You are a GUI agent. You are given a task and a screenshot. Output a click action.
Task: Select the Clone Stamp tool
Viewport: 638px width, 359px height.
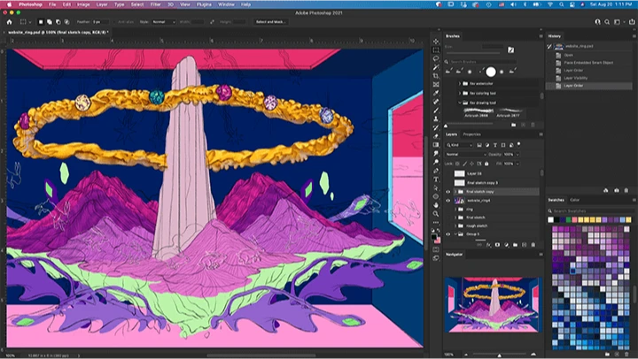click(x=436, y=119)
